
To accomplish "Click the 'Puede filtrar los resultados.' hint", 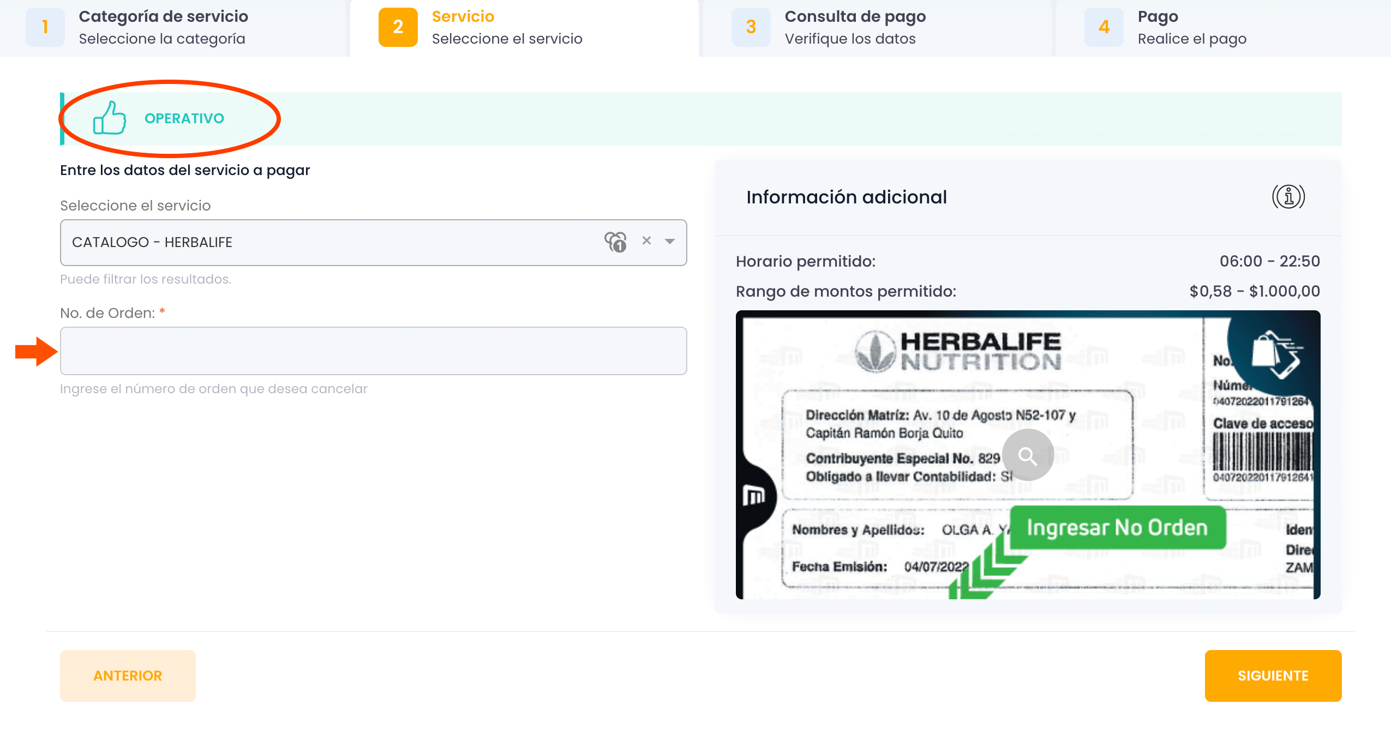I will (146, 279).
